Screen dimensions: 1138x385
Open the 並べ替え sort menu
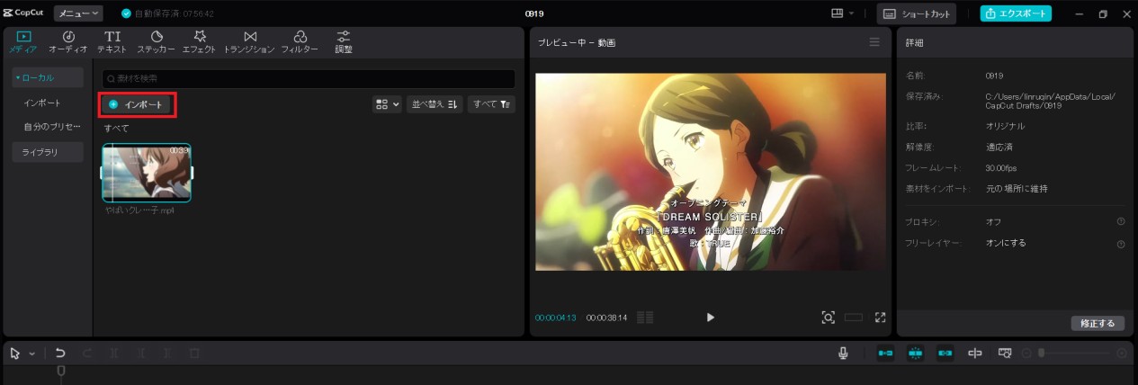[435, 104]
